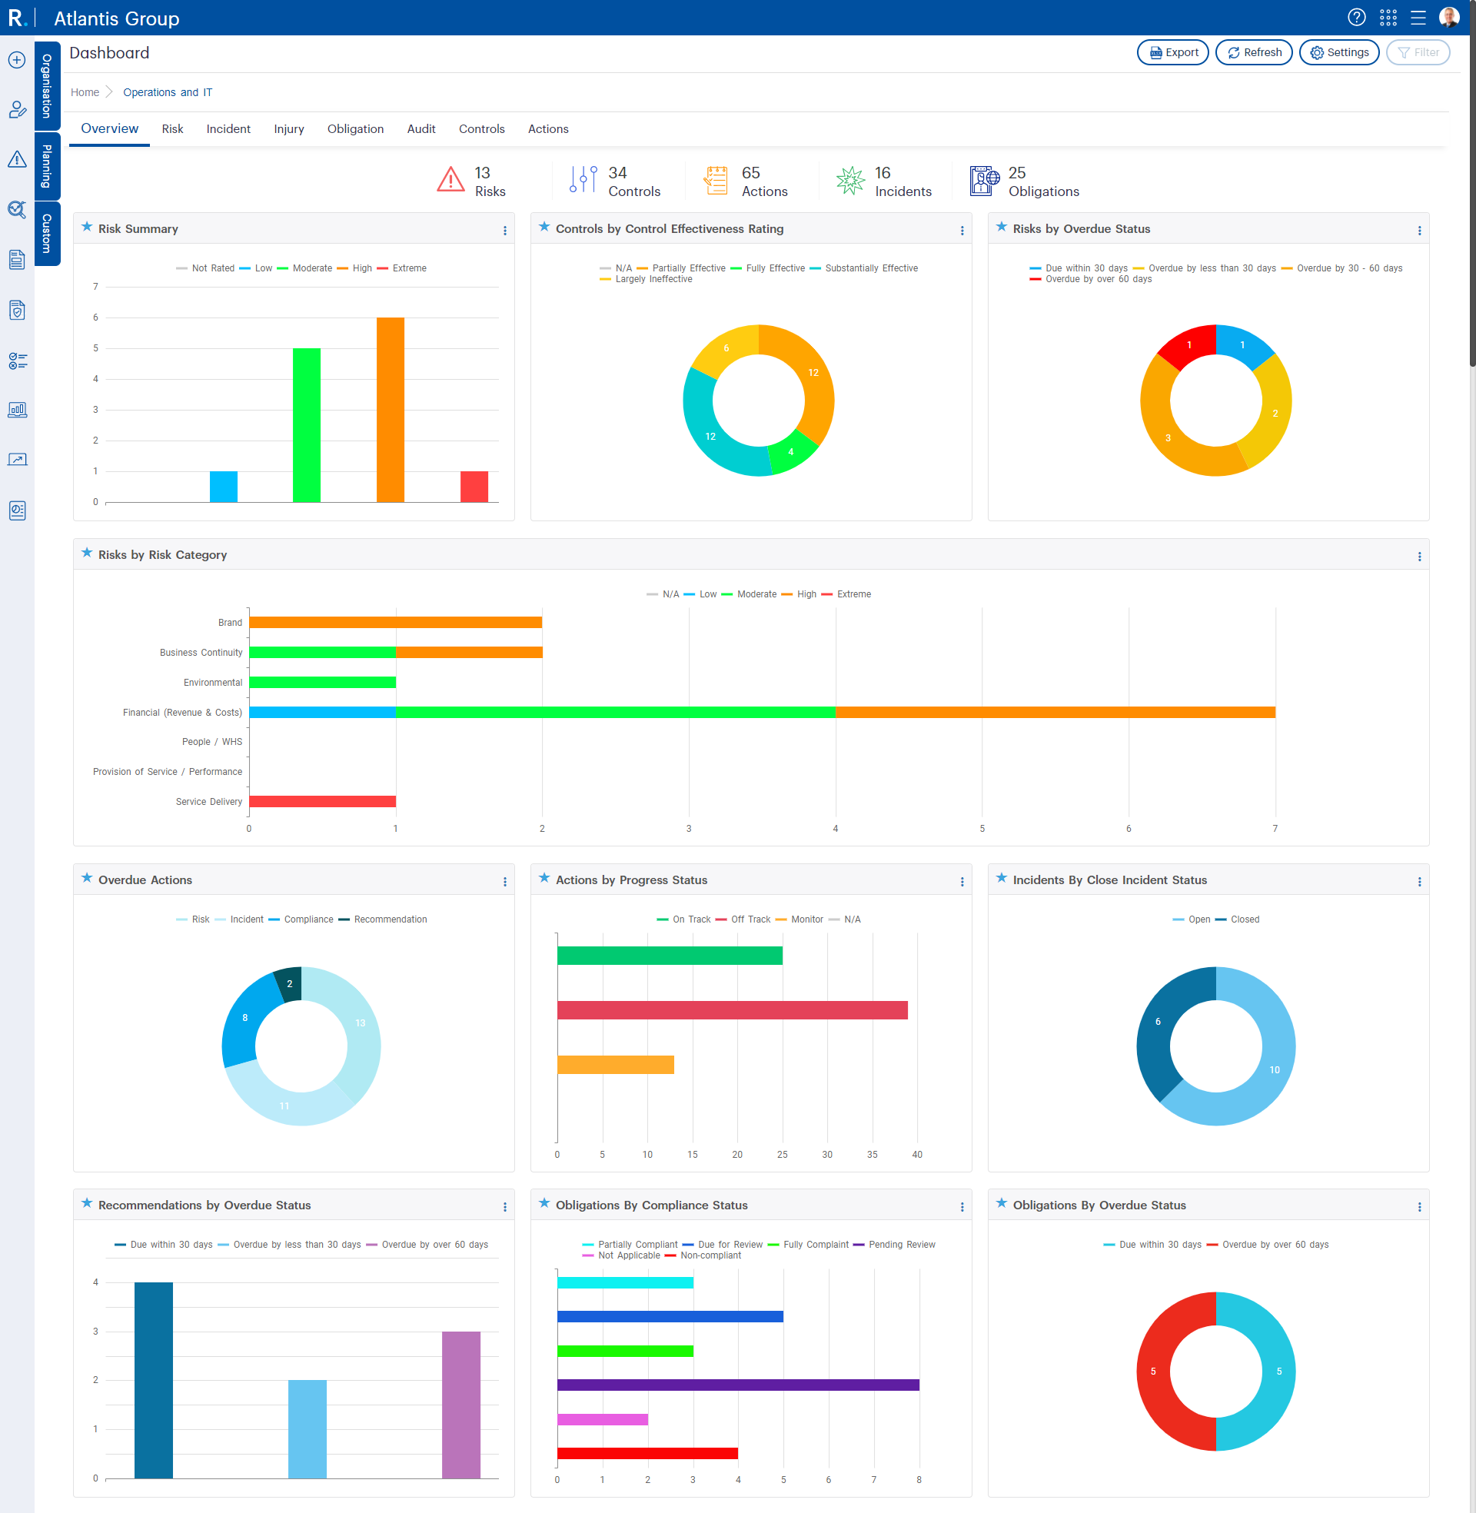Viewport: 1476px width, 1513px height.
Task: Click the help question mark icon
Action: tap(1356, 17)
